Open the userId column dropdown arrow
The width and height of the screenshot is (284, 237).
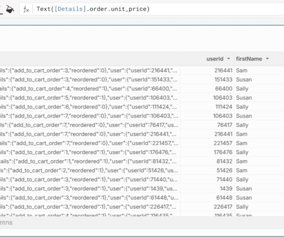pos(228,58)
